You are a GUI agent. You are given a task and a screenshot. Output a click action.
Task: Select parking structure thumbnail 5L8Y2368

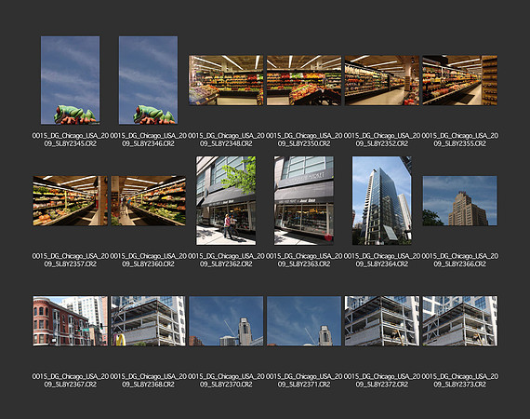pyautogui.click(x=148, y=321)
